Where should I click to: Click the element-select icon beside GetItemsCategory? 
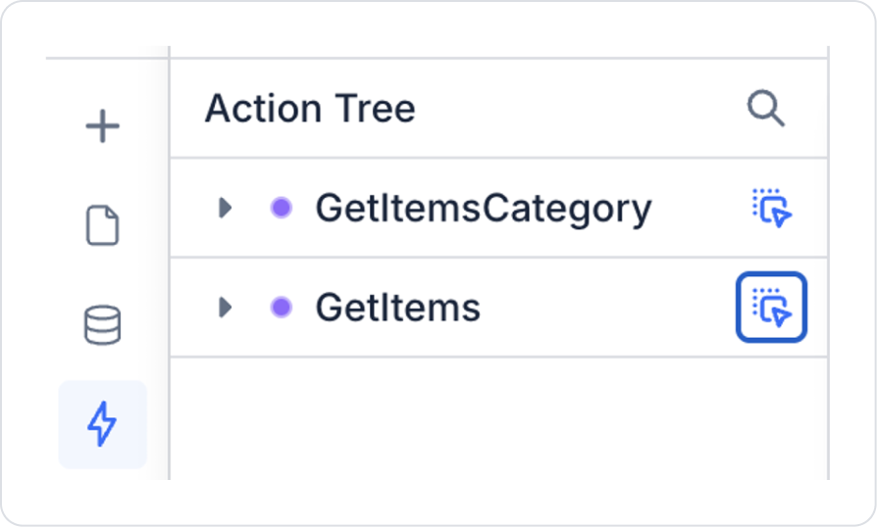click(x=771, y=209)
